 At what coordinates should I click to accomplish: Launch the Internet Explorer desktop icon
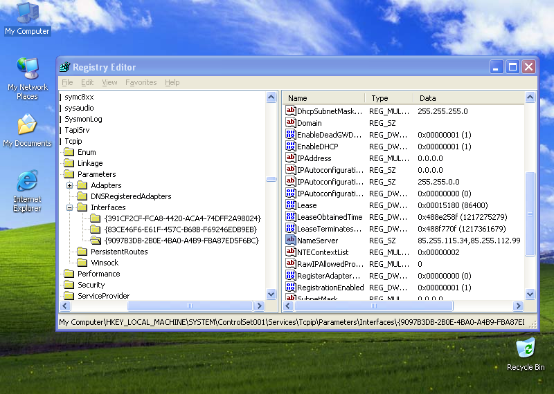coord(27,191)
